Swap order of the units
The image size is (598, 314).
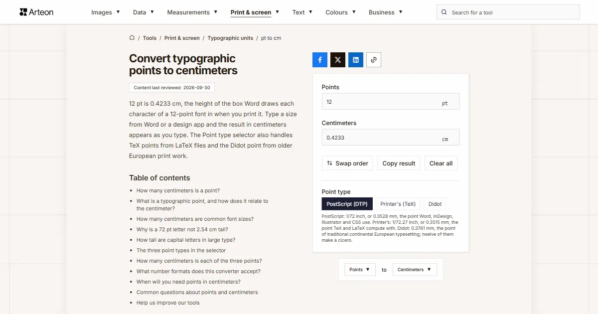(x=347, y=163)
